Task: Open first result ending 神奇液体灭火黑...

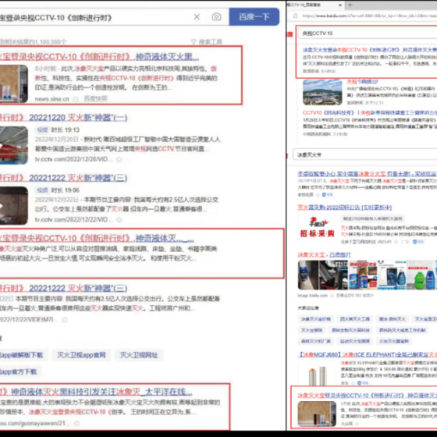Action: coord(100,56)
